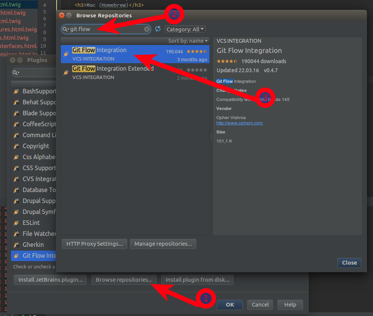Open the http://www.opherv.com vendor link
Viewport: 373px width, 316px height.
point(240,123)
